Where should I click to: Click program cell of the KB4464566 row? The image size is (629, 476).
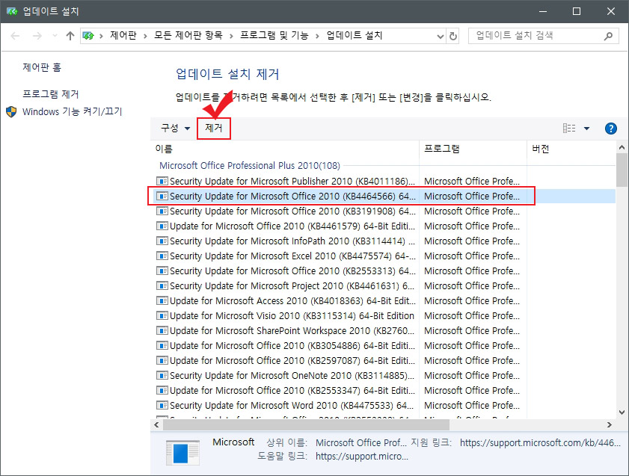(472, 197)
